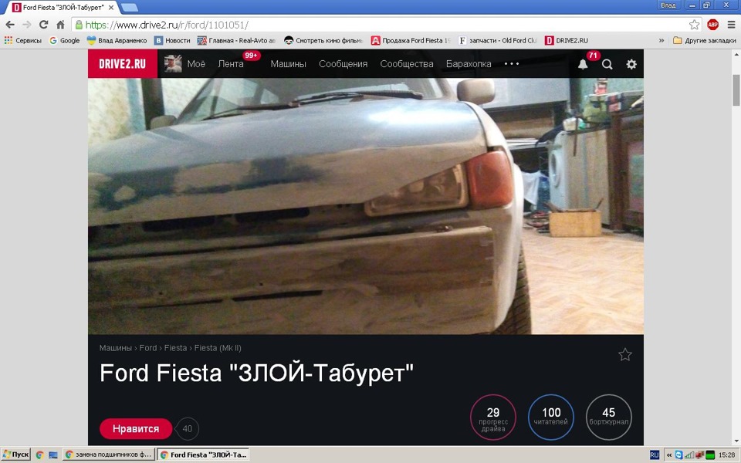The width and height of the screenshot is (741, 463).
Task: Click the Машины breadcrumb link
Action: [x=115, y=348]
